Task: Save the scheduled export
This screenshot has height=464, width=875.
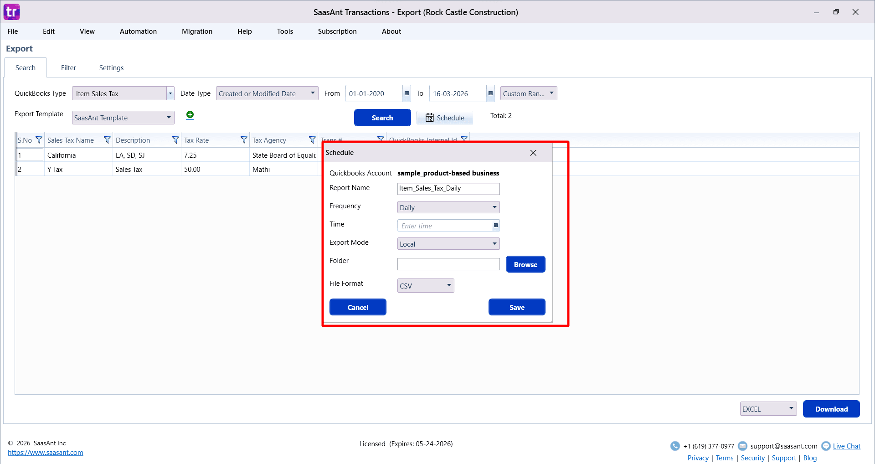Action: (x=517, y=307)
